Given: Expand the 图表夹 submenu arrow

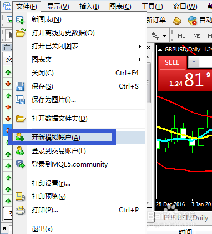Looking at the screenshot, I should tap(140, 60).
